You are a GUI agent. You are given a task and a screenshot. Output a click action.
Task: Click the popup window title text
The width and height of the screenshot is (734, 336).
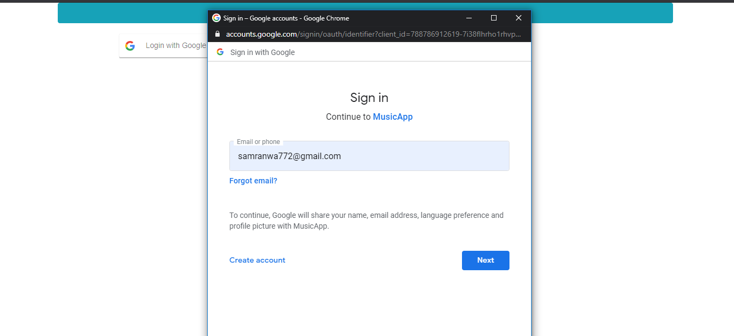pos(286,18)
